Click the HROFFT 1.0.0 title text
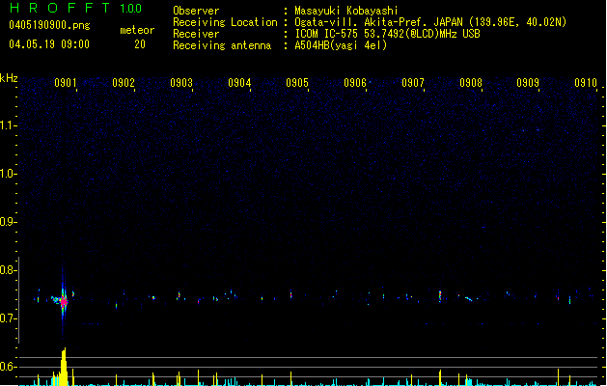This screenshot has height=386, width=607. pyautogui.click(x=75, y=8)
